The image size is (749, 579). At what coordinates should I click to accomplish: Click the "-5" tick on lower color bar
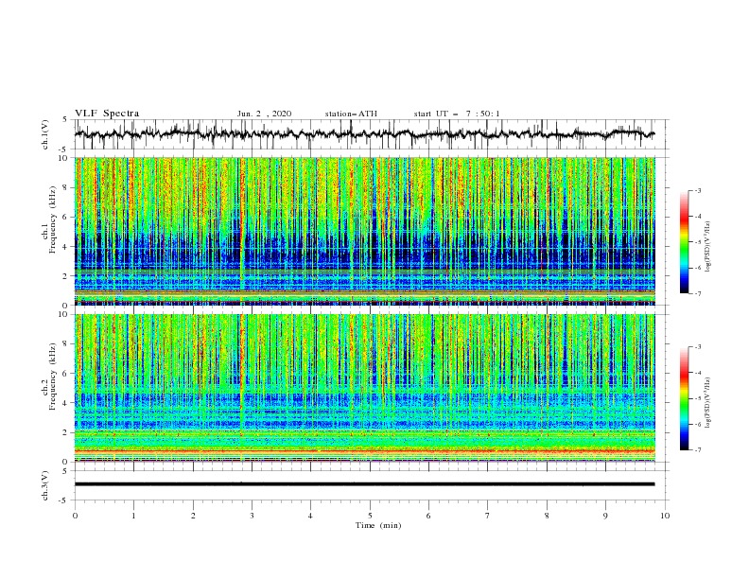pyautogui.click(x=697, y=398)
